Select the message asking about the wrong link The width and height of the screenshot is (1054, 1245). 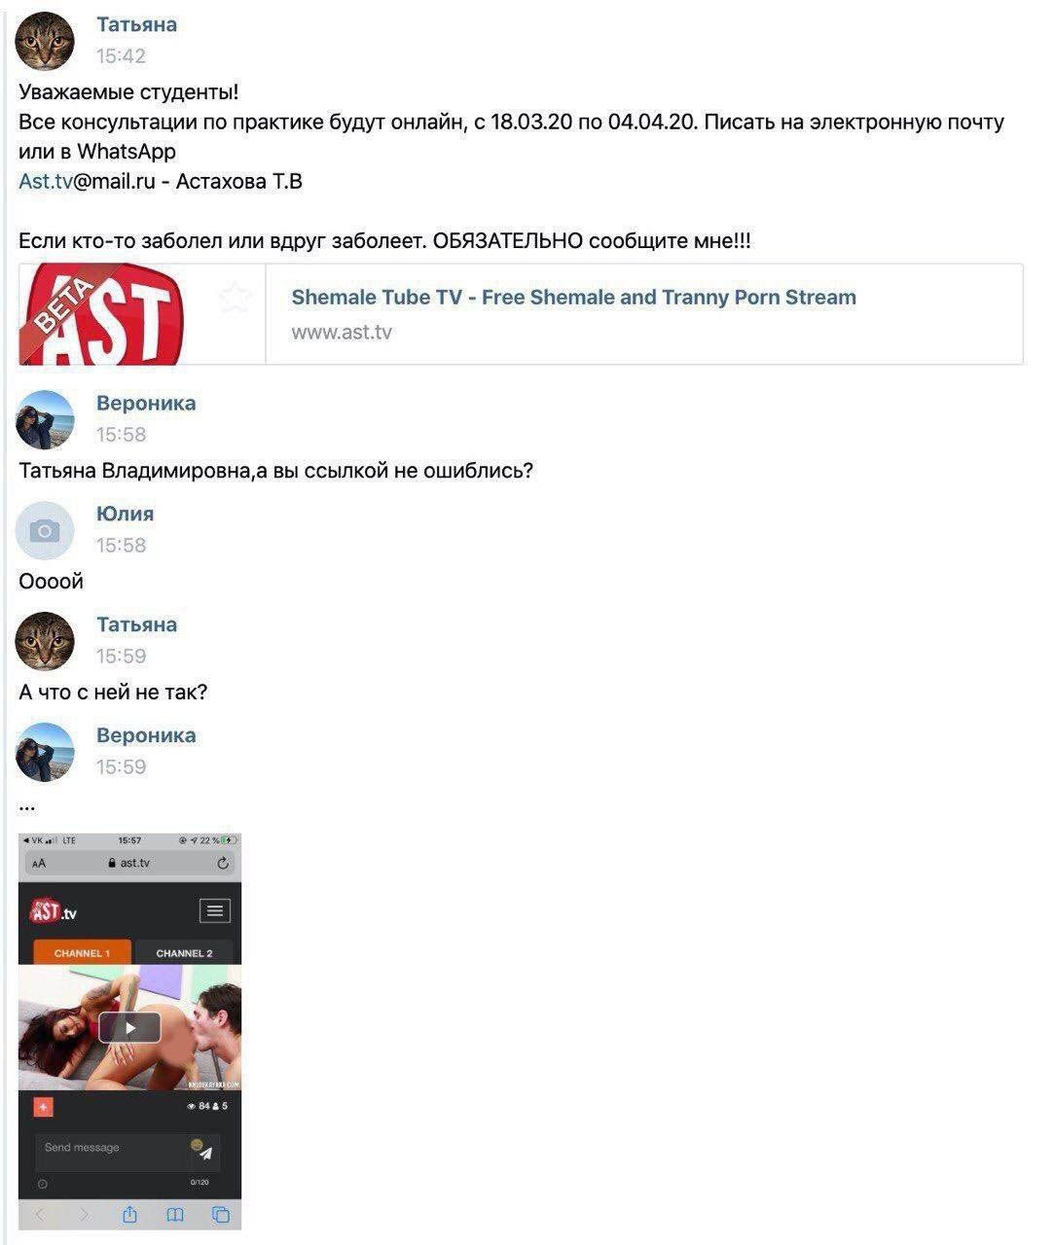pos(276,472)
